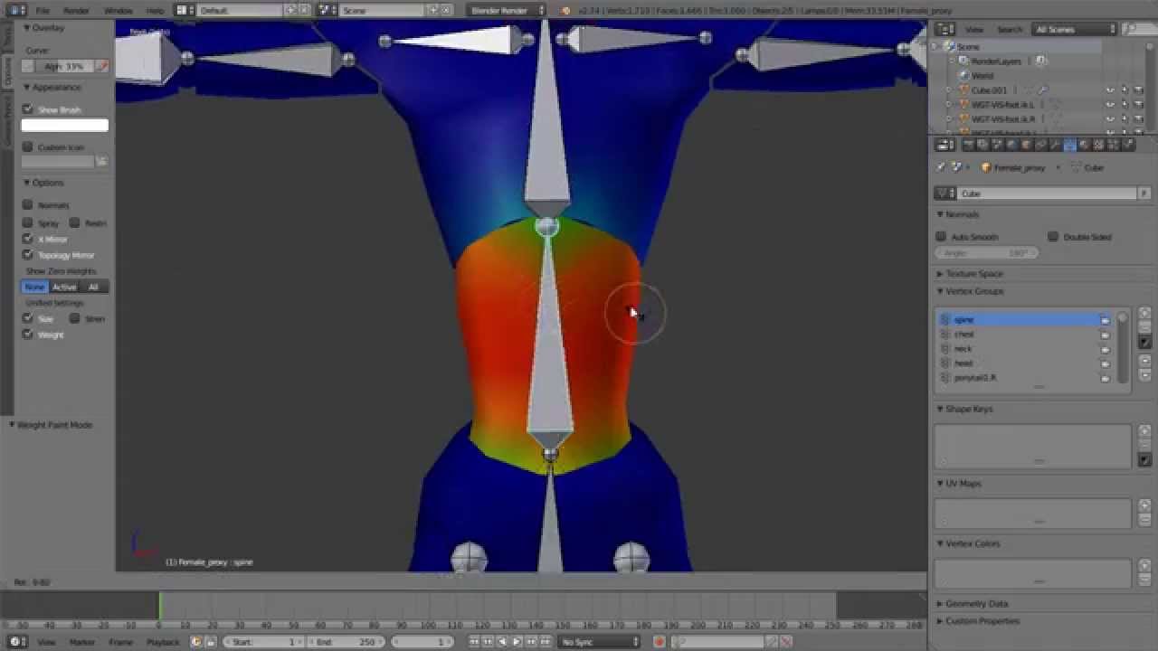Viewport: 1158px width, 651px height.
Task: Toggle visibility eye for Cube.001
Action: click(1110, 90)
